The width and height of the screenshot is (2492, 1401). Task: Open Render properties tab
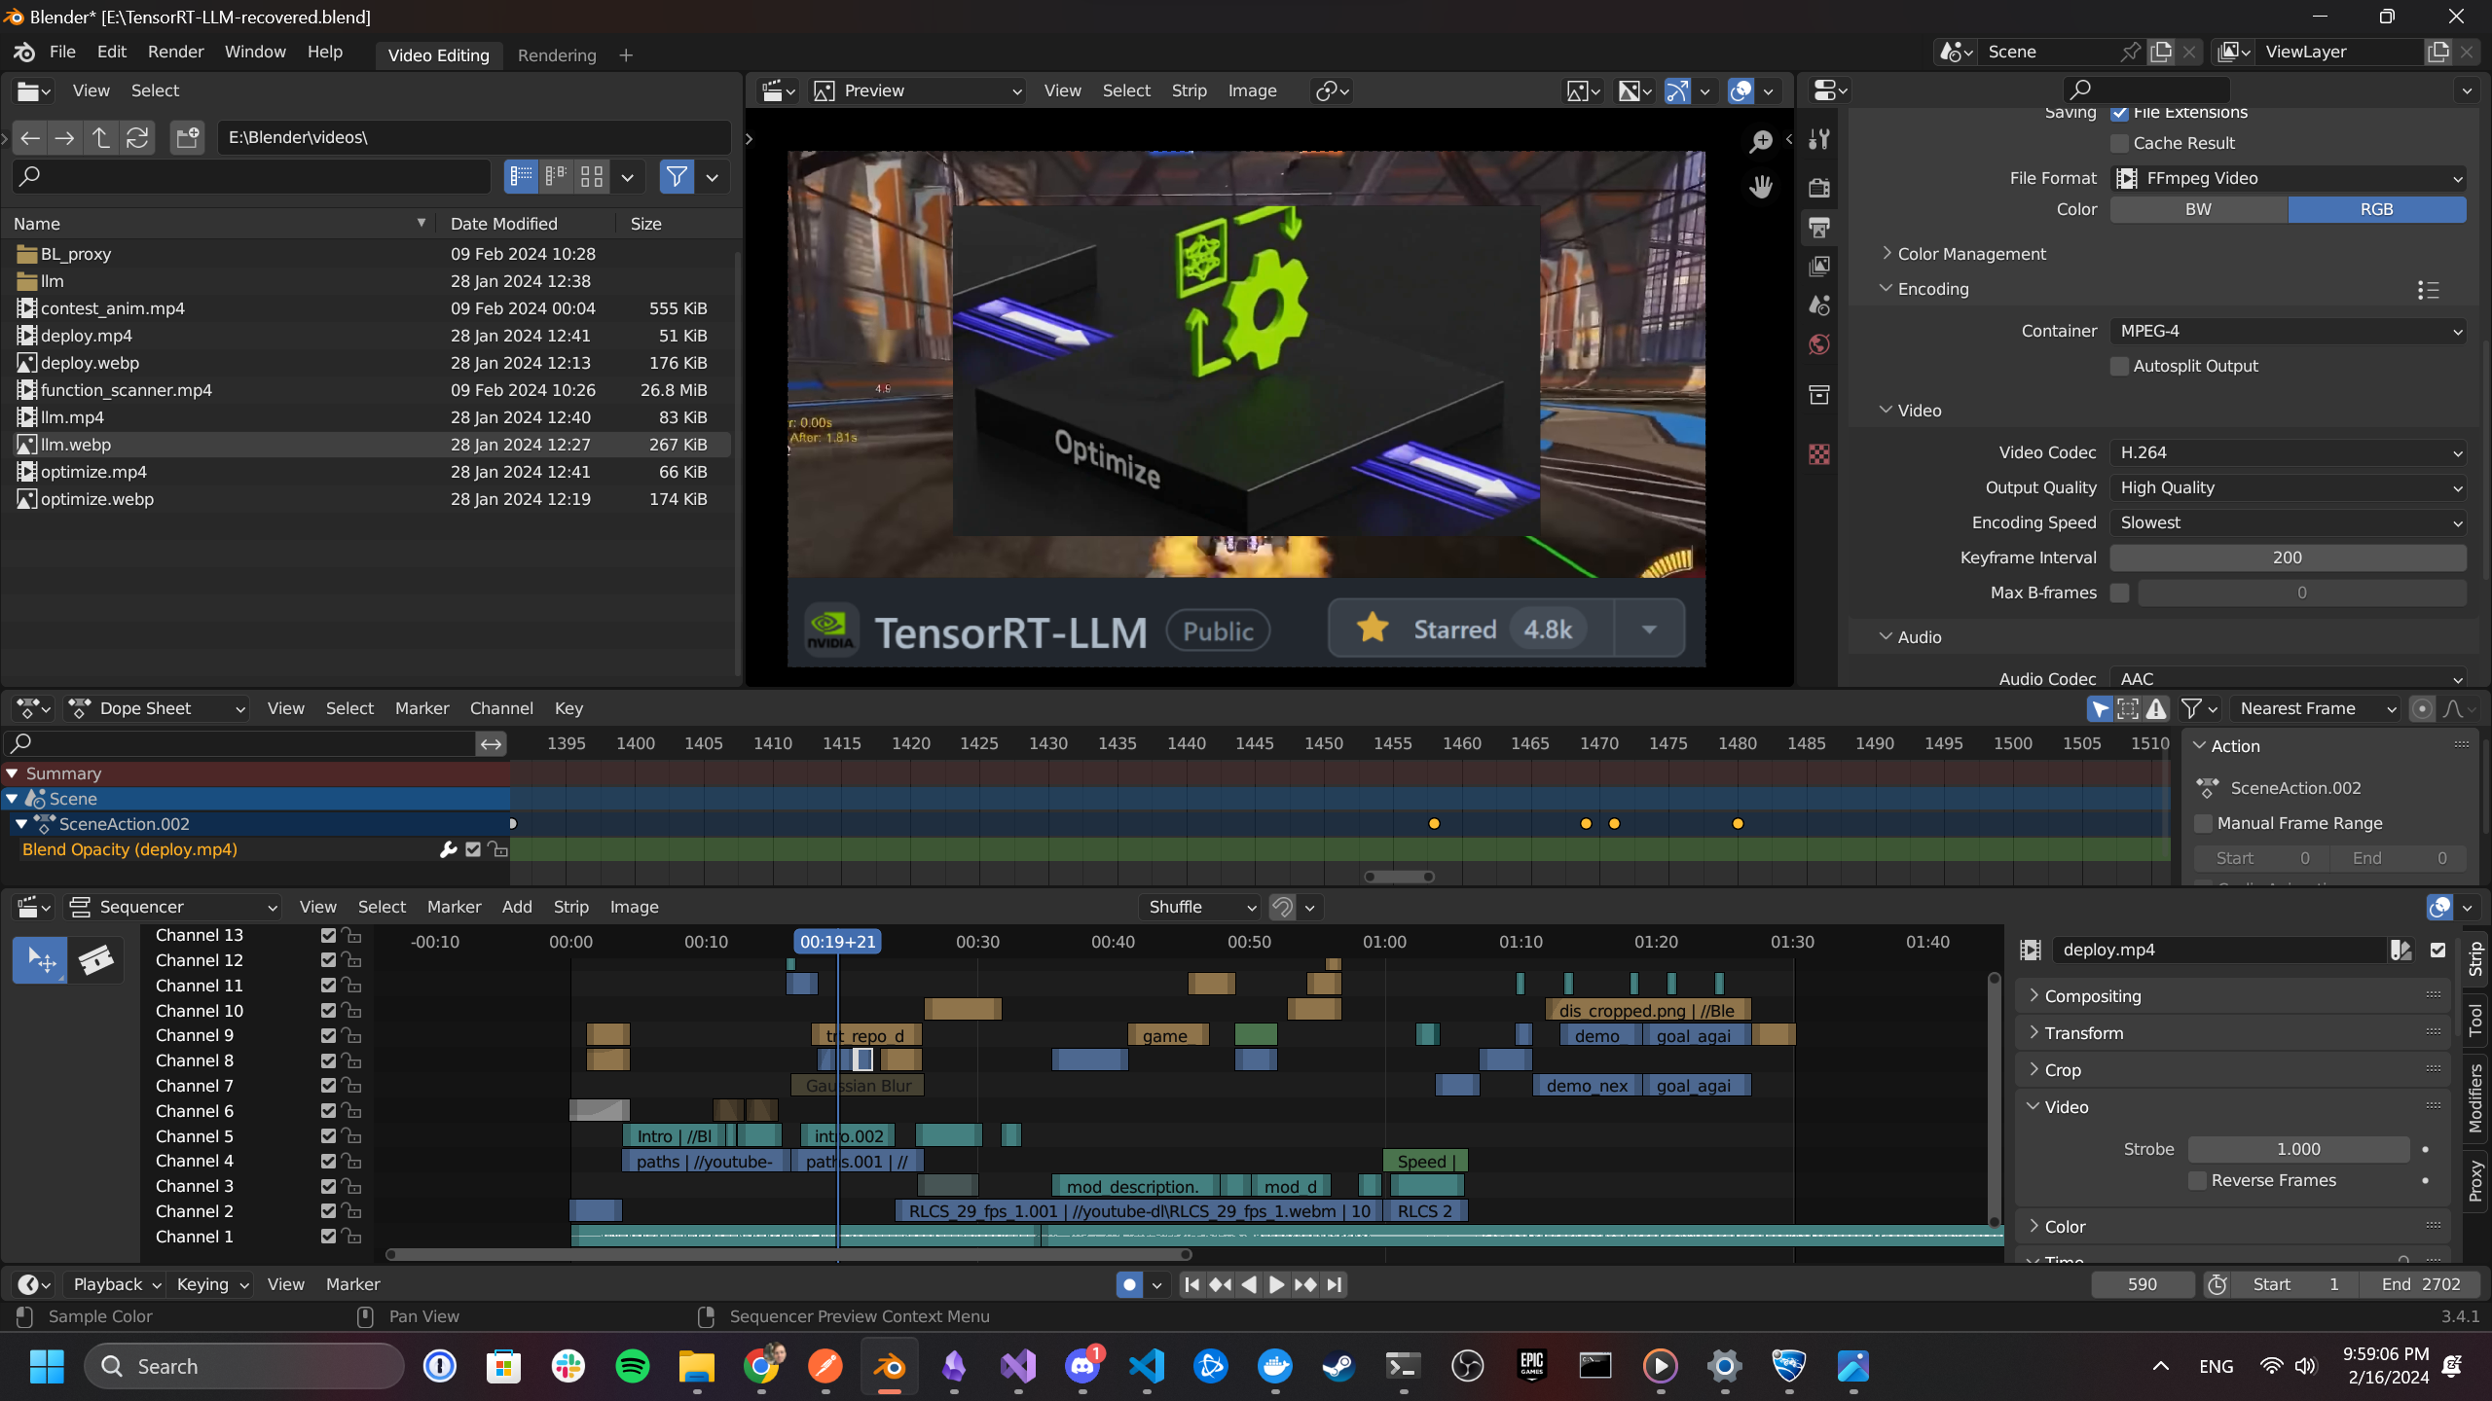coord(1818,188)
